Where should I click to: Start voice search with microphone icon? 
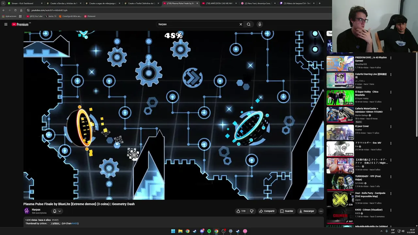(260, 24)
